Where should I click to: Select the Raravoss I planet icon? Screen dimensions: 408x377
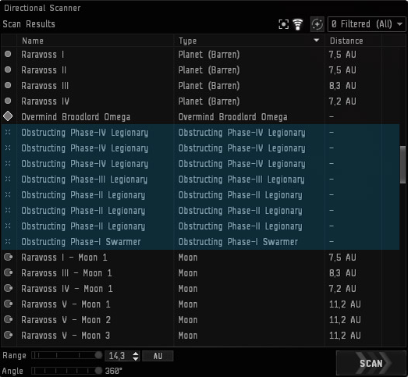coord(8,54)
